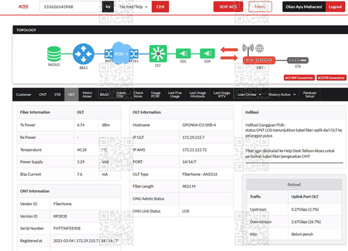
Task: Click Tx Power value 4.74
Action: click(x=81, y=125)
